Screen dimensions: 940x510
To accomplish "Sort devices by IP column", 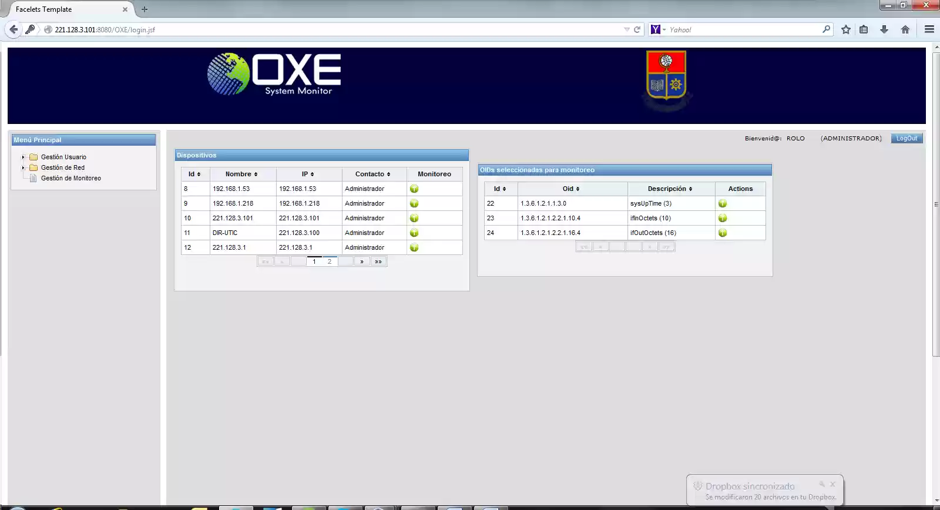I will 308,174.
